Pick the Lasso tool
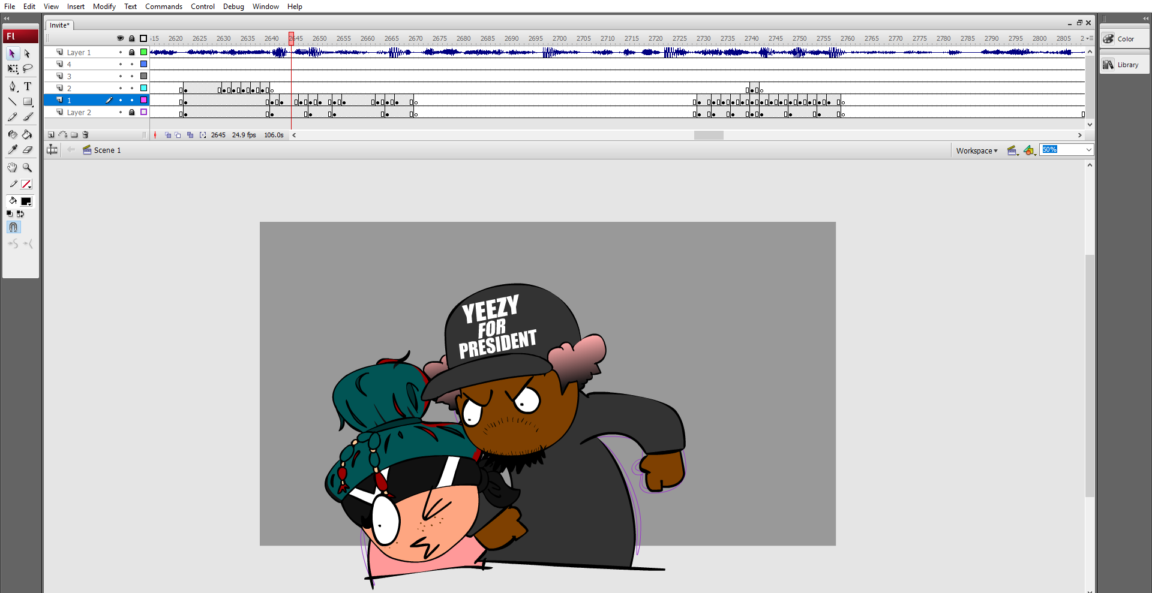 coord(27,69)
